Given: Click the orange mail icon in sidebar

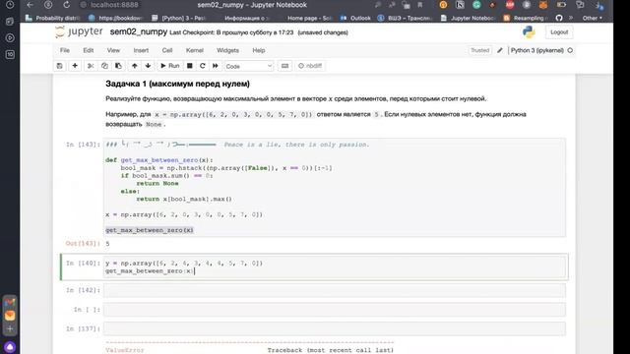Looking at the screenshot, I should [10, 316].
